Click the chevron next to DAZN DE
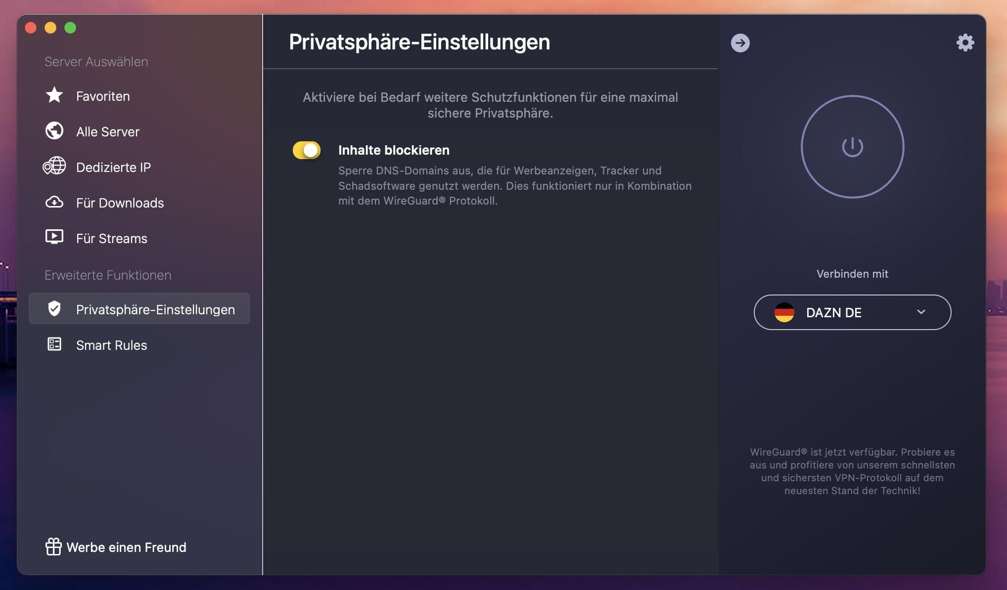Screen dimensions: 1007x590 coord(920,312)
